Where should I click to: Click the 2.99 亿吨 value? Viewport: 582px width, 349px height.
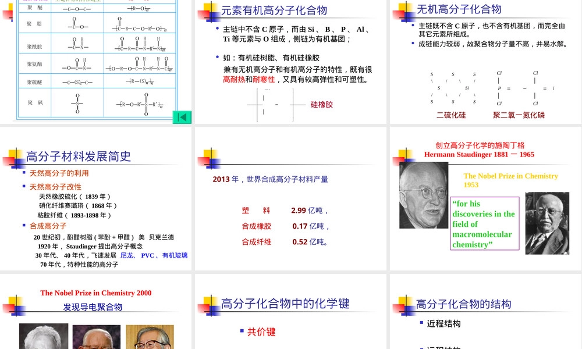tap(309, 211)
